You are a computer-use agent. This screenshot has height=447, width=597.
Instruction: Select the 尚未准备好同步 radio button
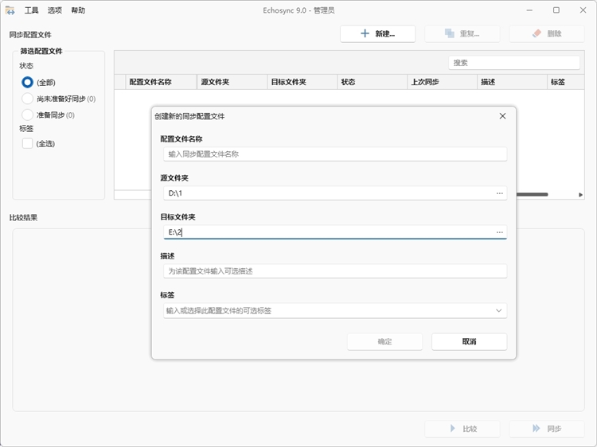27,99
